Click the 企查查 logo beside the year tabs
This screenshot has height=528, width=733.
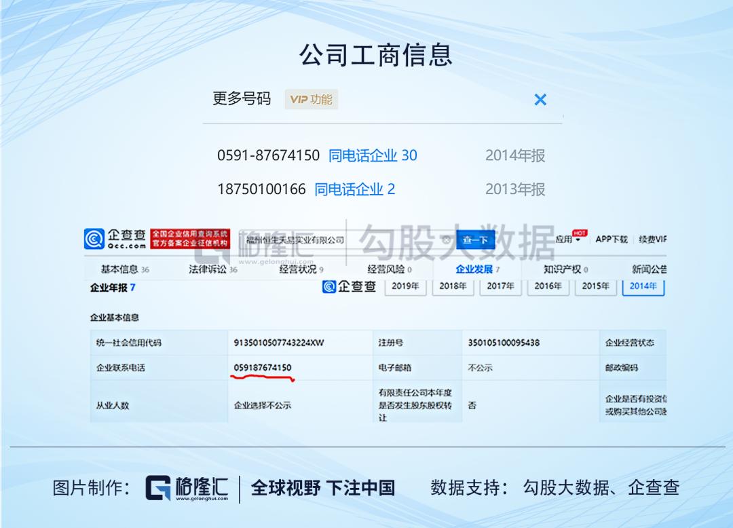(x=348, y=287)
